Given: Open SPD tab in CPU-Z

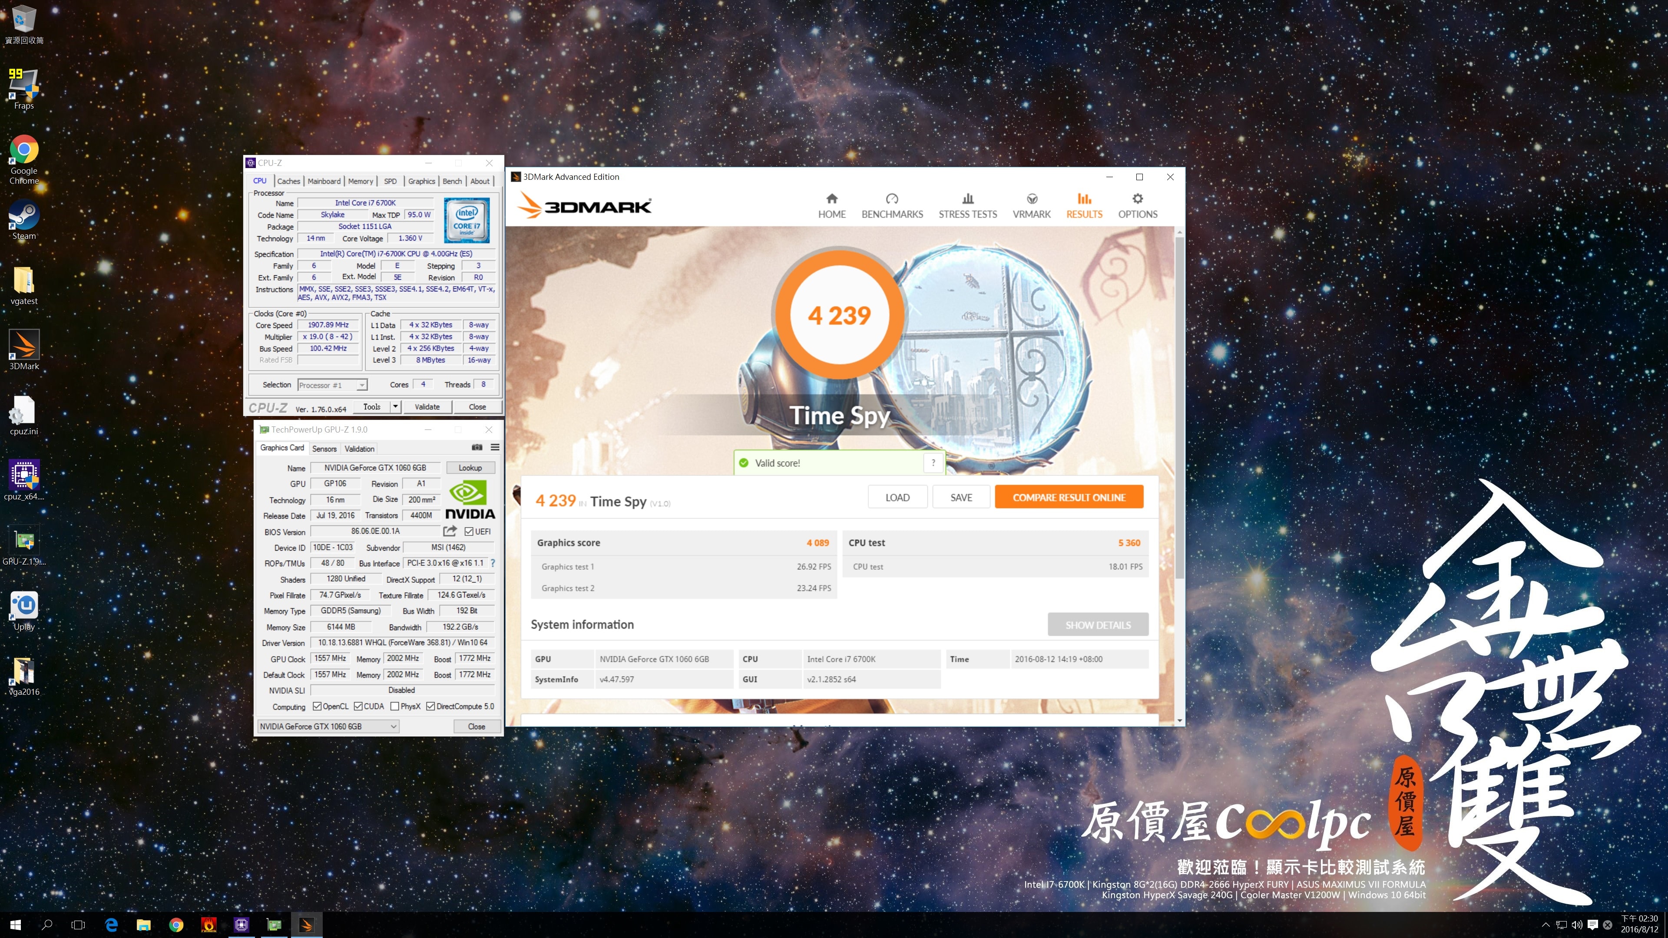Looking at the screenshot, I should (391, 181).
